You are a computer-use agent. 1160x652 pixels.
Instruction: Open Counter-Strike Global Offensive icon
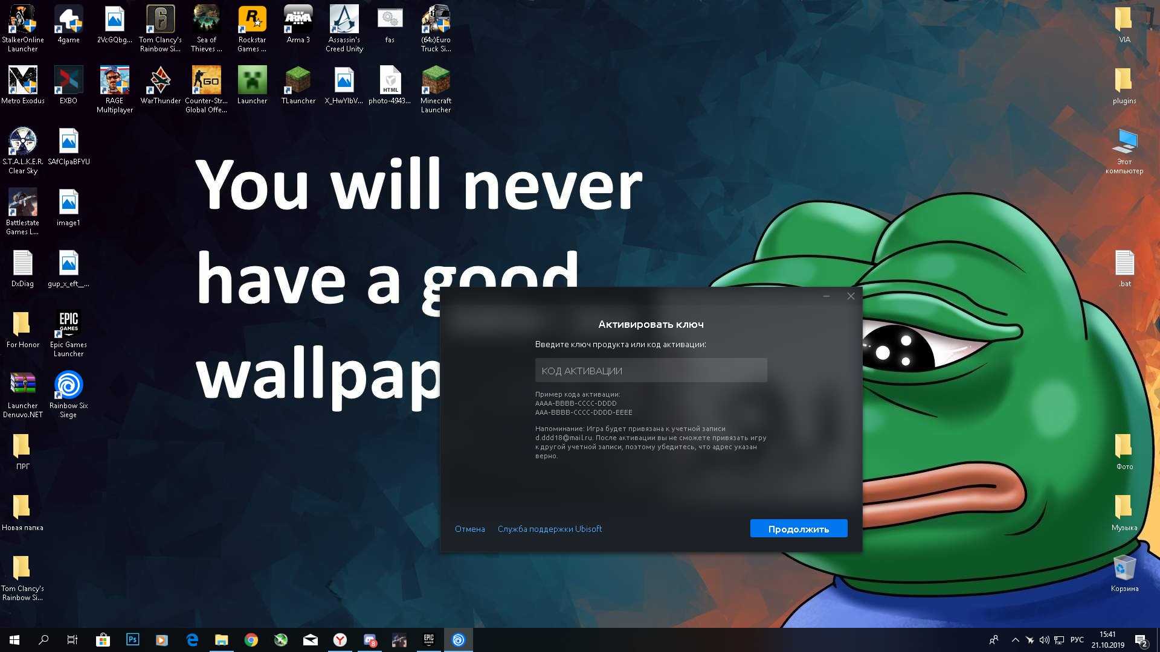point(206,89)
